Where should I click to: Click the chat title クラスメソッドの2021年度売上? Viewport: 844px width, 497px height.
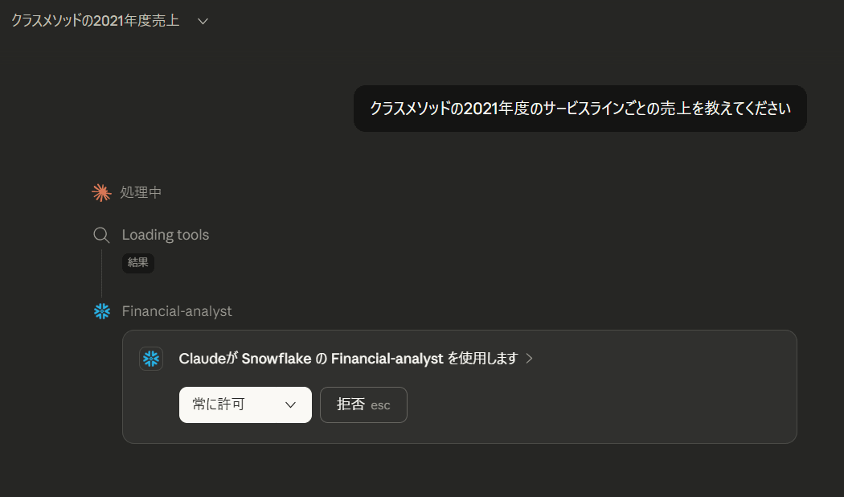(95, 21)
